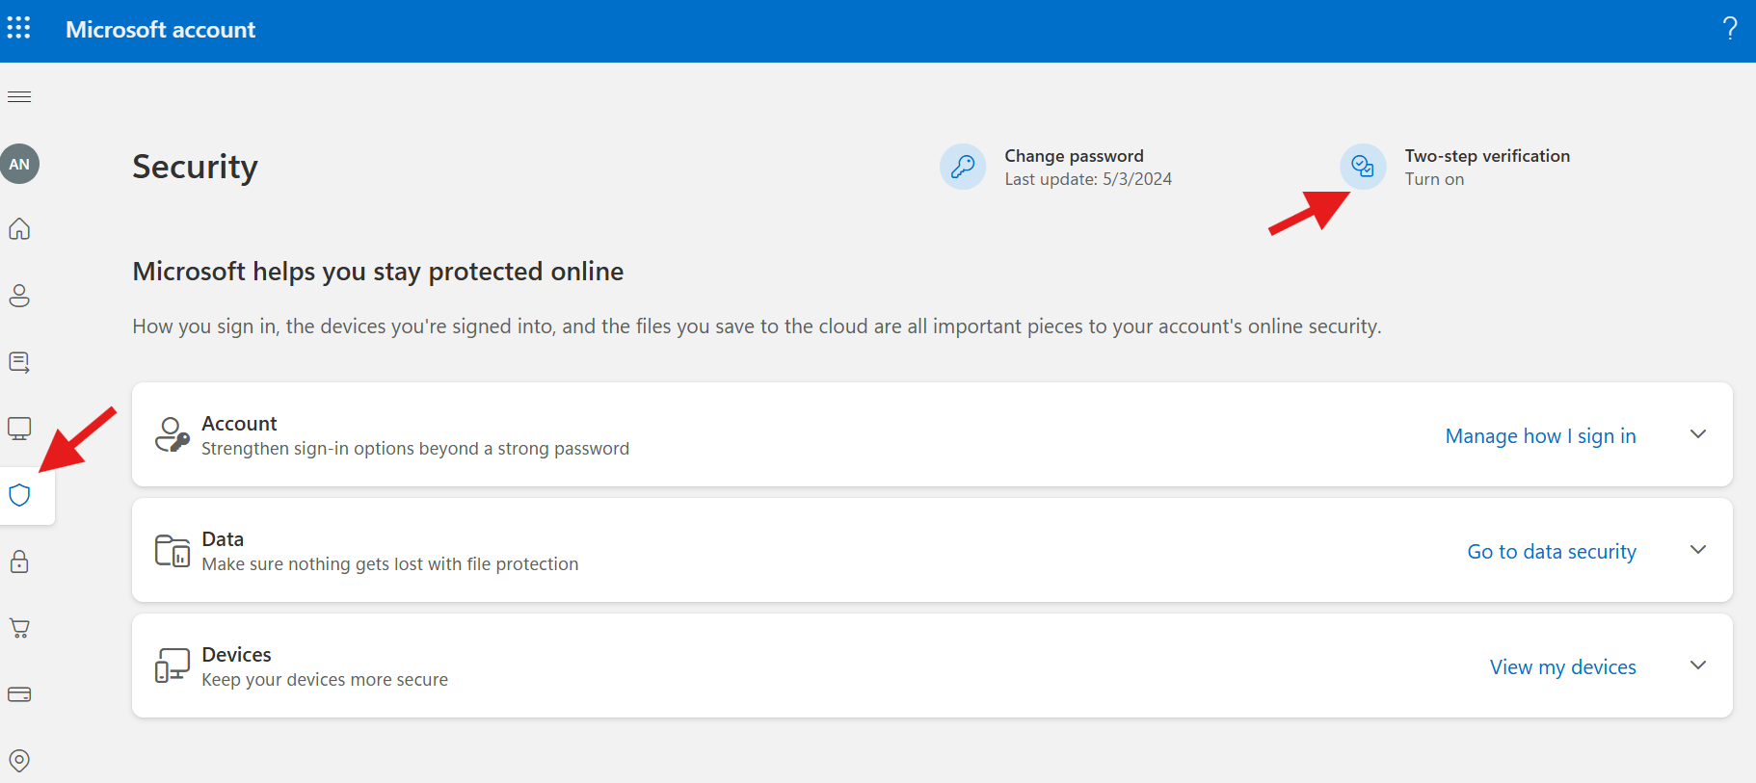Image resolution: width=1756 pixels, height=783 pixels.
Task: Expand the Devices card chevron
Action: [x=1698, y=666]
